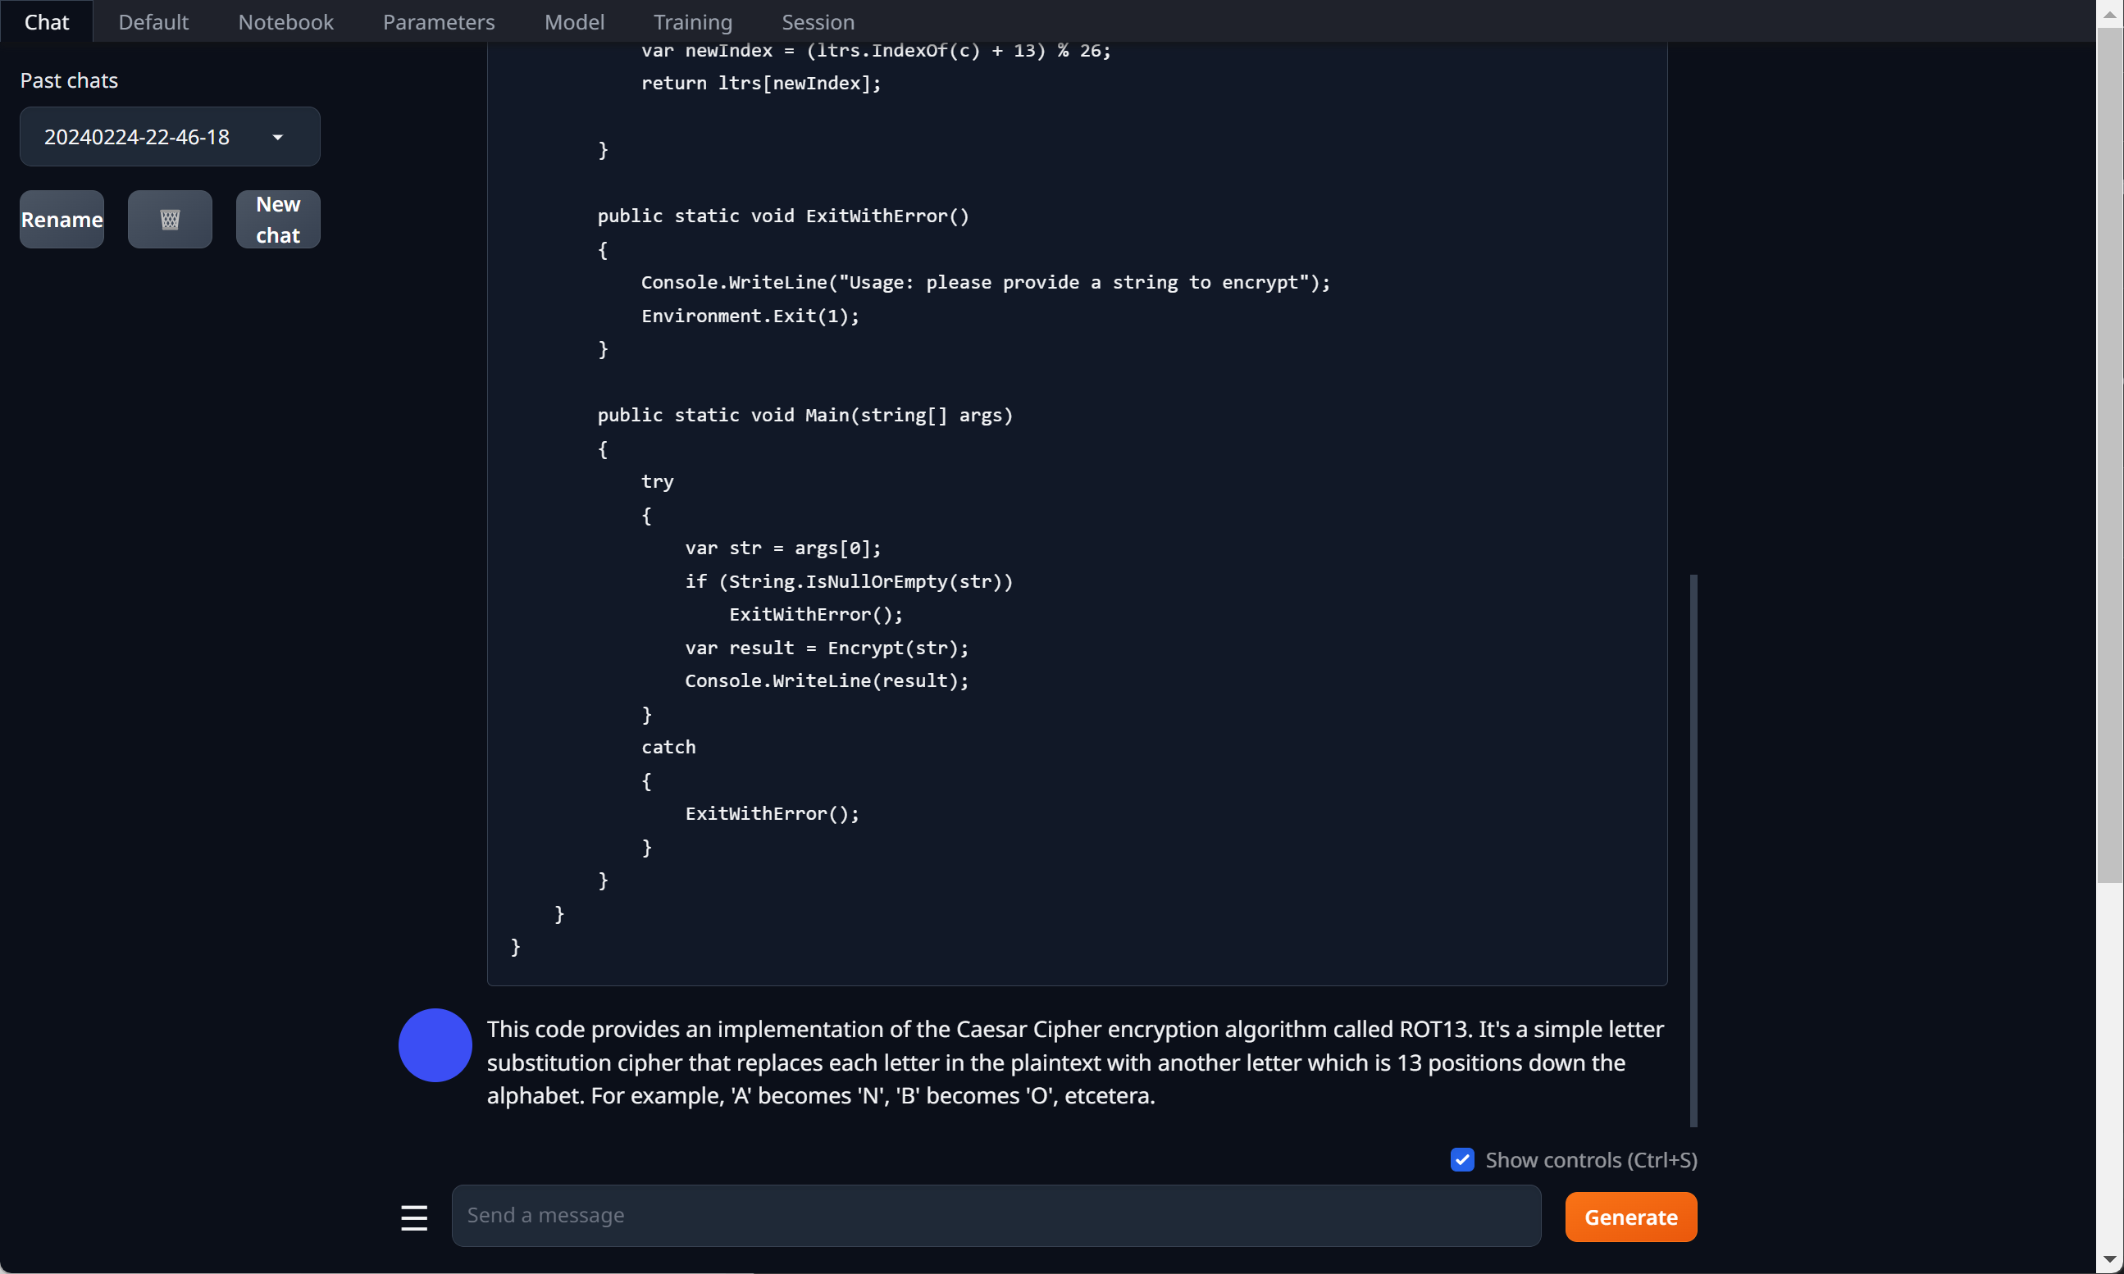Click the 'return ltrs[newIndex];' code line
The image size is (2124, 1274).
coord(761,84)
